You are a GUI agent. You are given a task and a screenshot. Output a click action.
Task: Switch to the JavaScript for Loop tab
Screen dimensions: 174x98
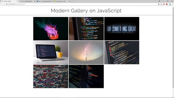point(62,1)
